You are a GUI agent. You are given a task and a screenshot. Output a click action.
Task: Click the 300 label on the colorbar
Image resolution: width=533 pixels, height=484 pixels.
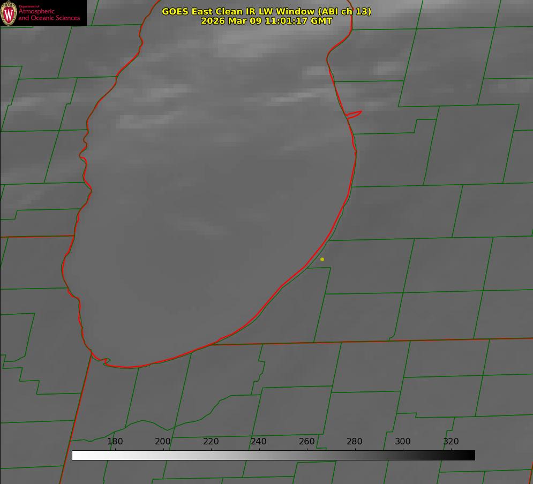403,442
